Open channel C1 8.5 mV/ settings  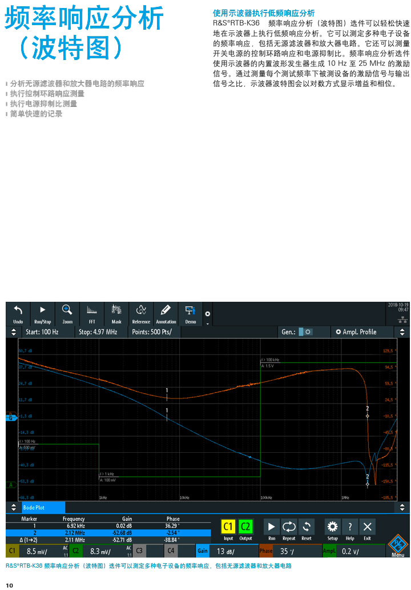click(37, 551)
